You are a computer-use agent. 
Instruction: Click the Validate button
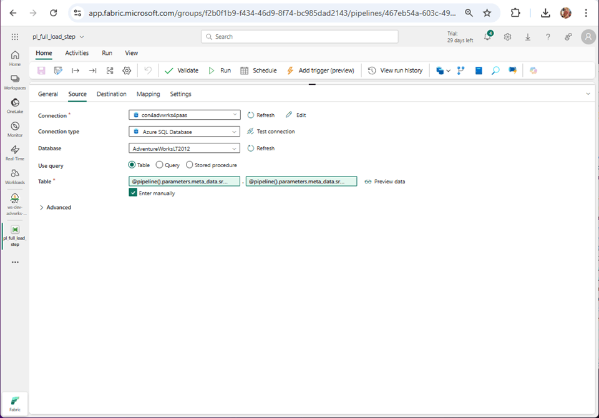coord(182,70)
